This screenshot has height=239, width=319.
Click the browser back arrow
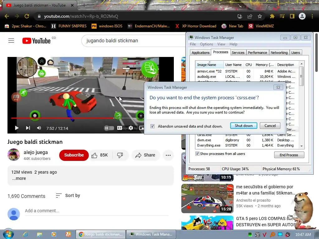7,16
